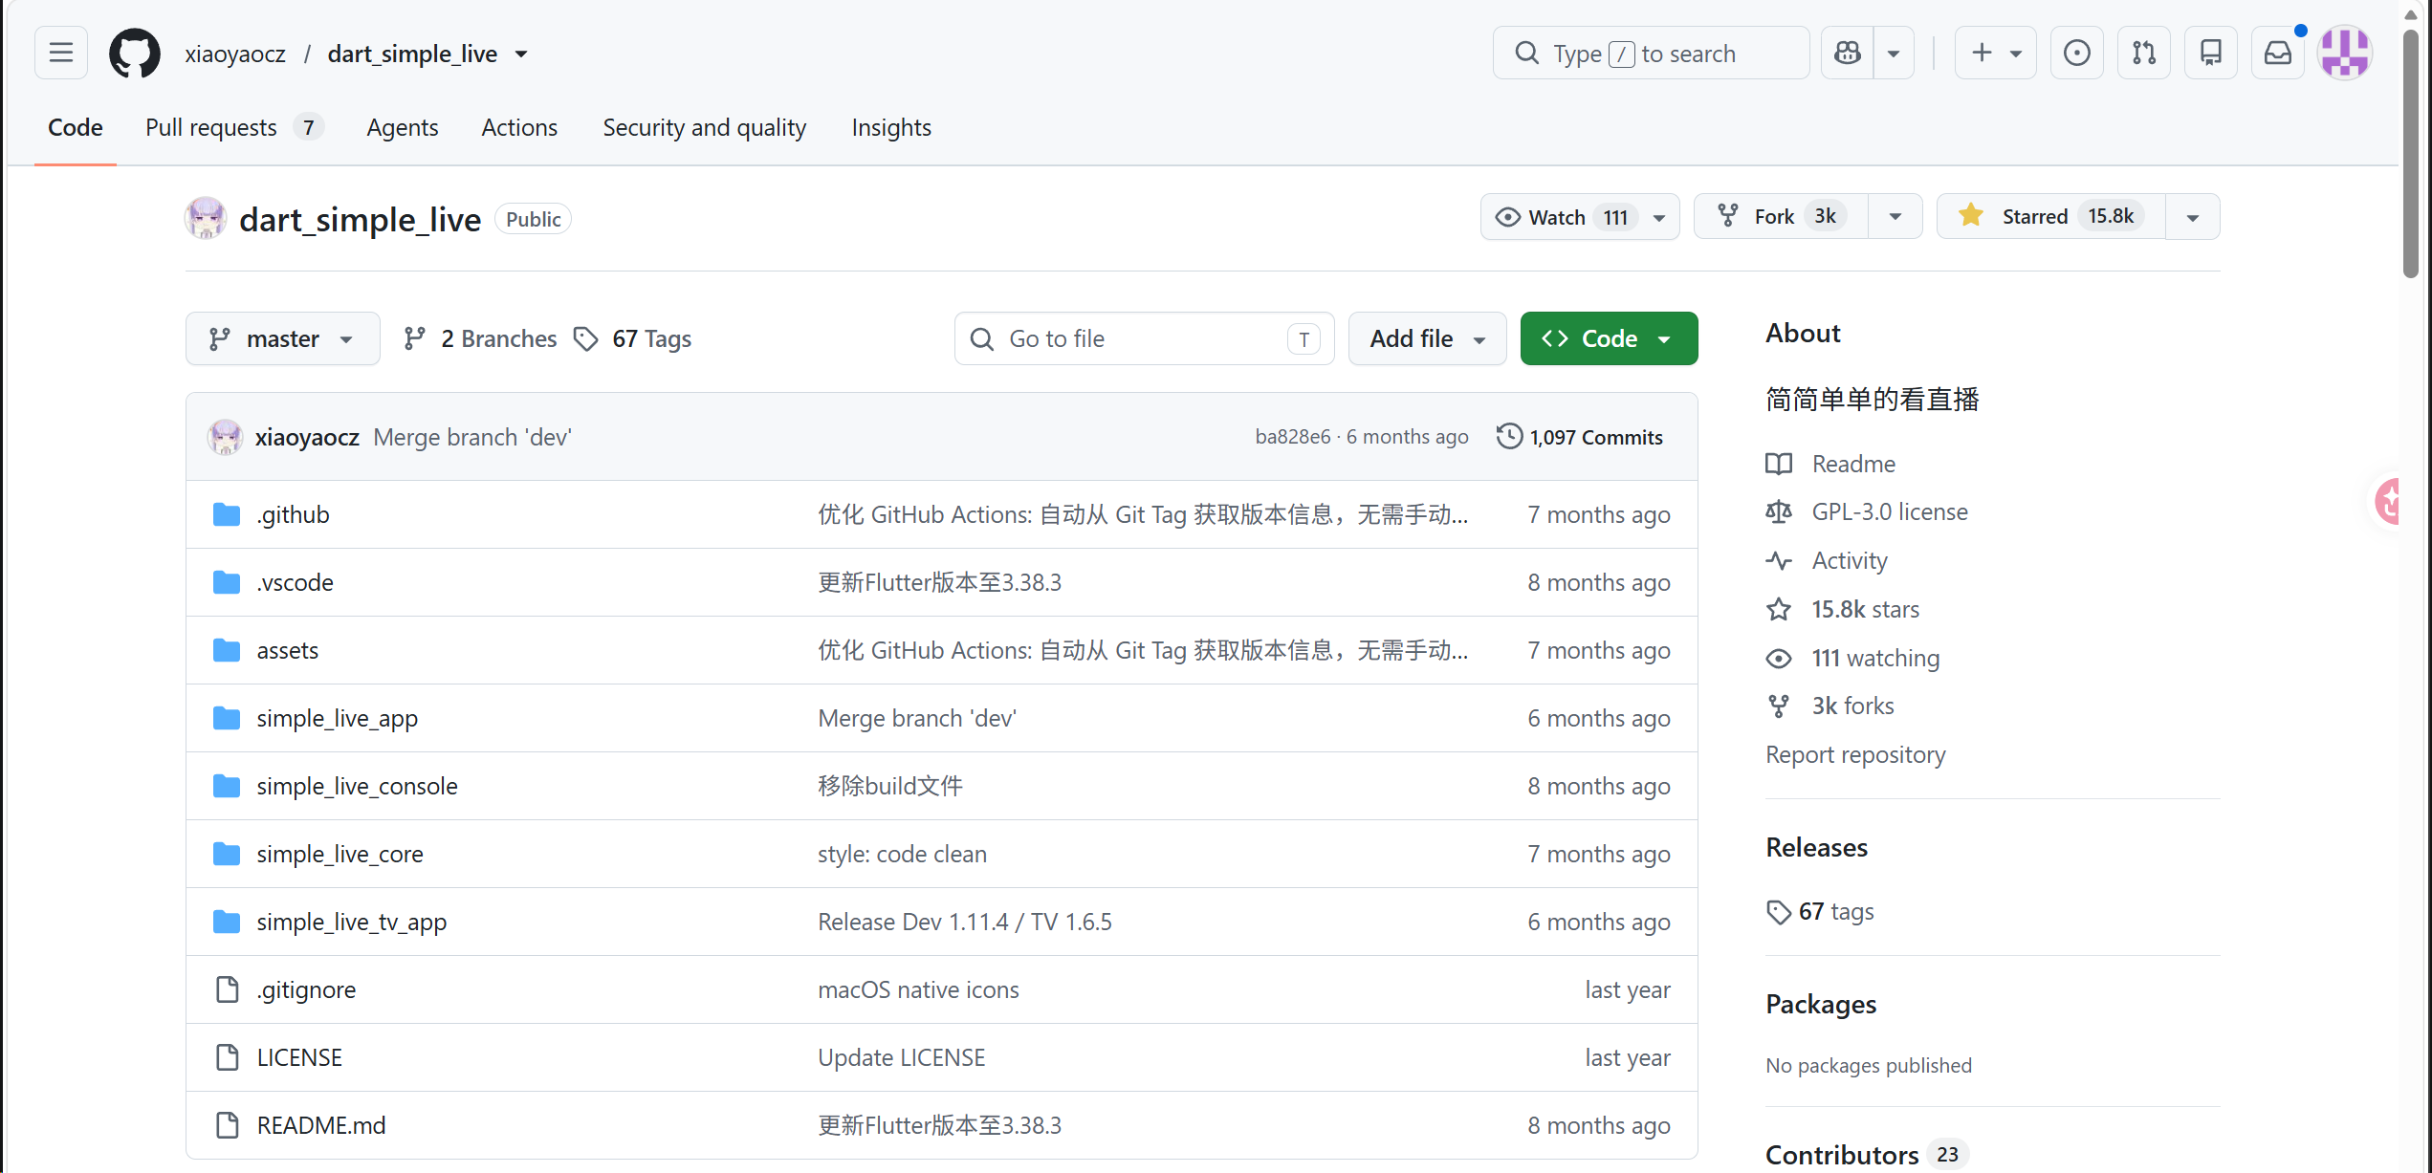Open the Pull requests tab
Screen dimensions: 2432x1173
(234, 127)
